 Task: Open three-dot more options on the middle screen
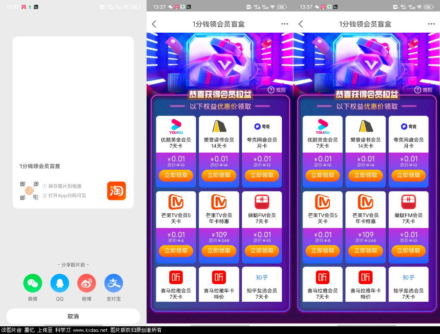click(284, 24)
